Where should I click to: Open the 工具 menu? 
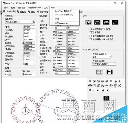tap(46, 8)
